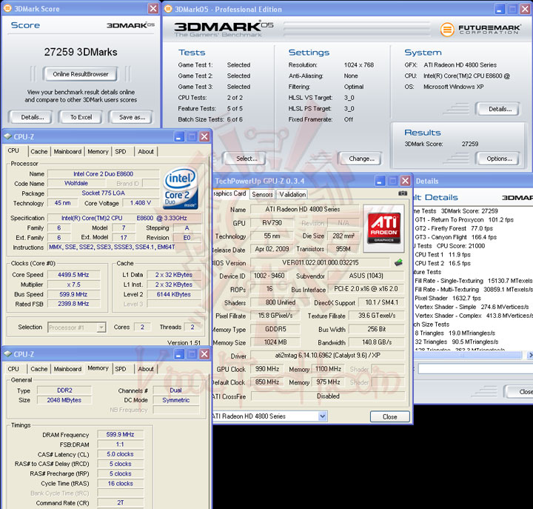
Task: Click the upper CPU-Z window title icon
Action: 8,137
